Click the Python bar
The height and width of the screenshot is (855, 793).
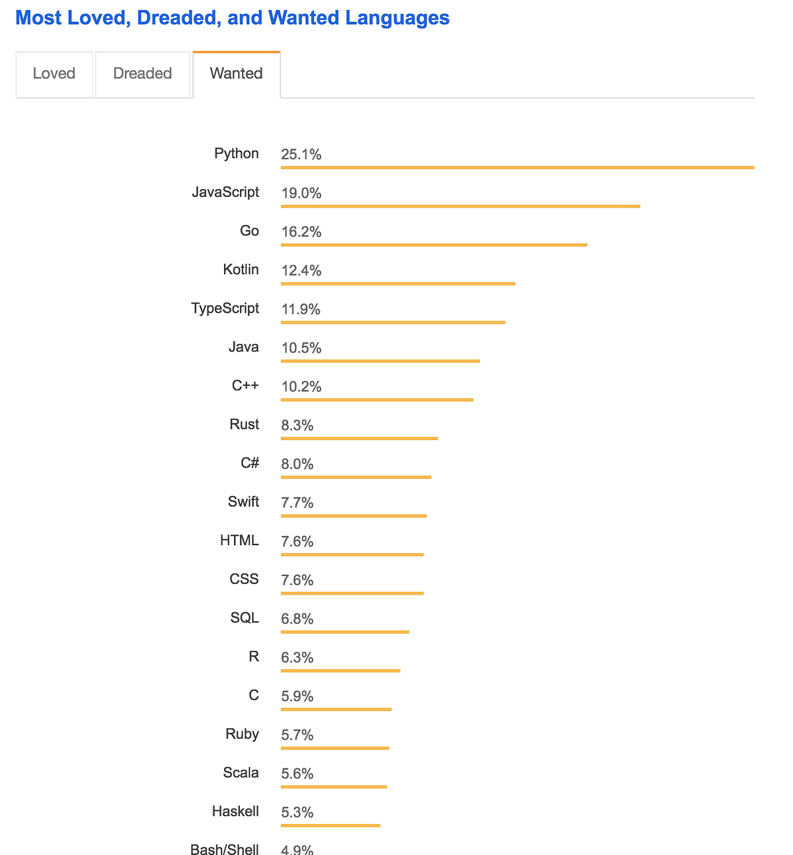517,167
